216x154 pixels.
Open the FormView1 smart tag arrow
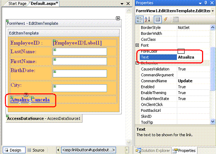pyautogui.click(x=118, y=18)
